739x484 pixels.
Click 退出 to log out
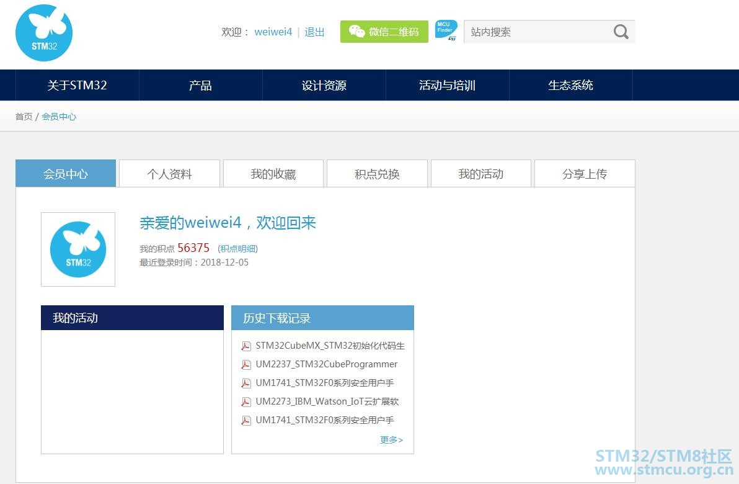coord(314,32)
